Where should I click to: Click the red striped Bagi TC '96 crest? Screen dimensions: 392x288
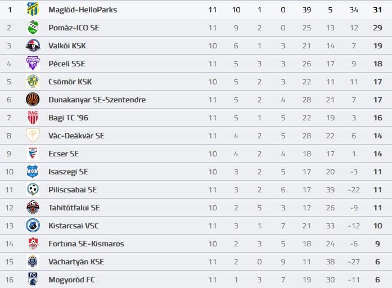33,118
